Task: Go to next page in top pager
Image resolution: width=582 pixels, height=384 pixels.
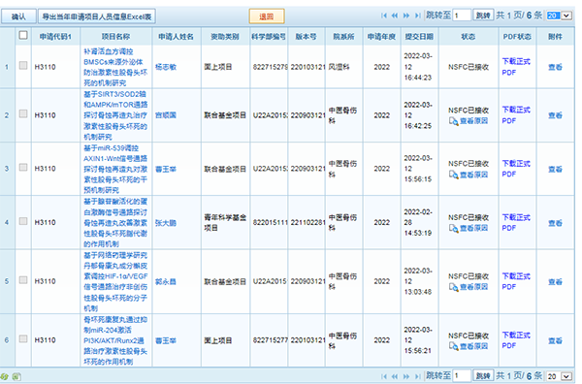Action: pos(406,16)
